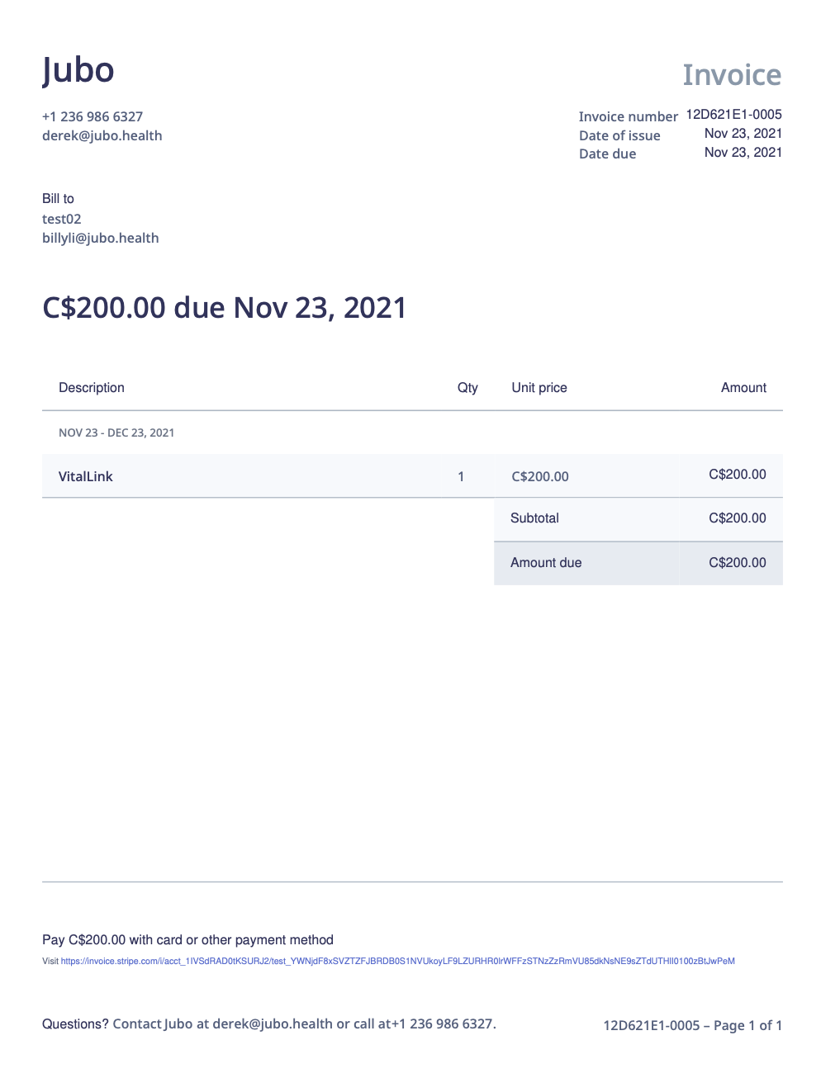Click the Description column header

click(92, 388)
